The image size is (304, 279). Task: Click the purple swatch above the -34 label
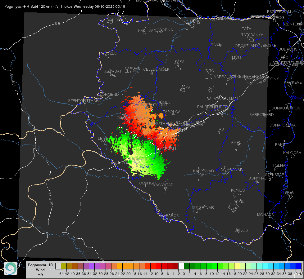92,266
